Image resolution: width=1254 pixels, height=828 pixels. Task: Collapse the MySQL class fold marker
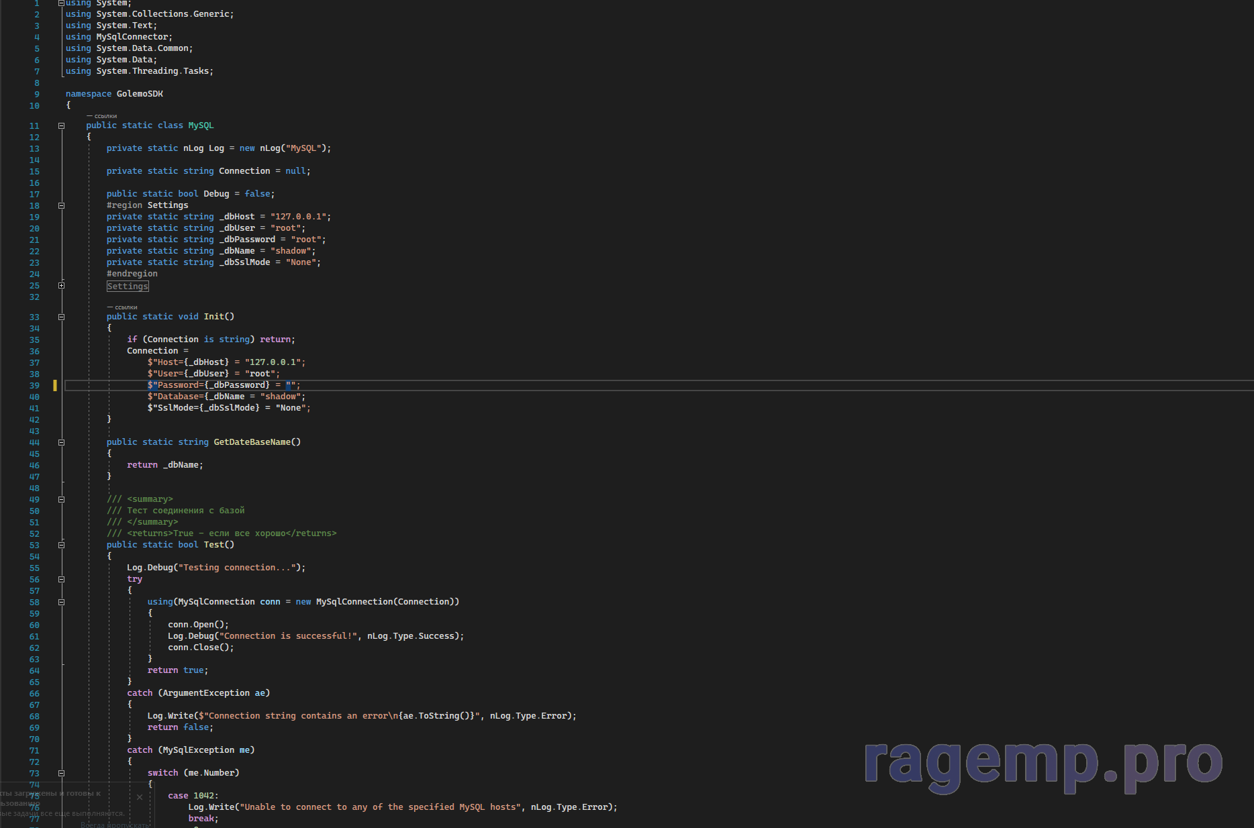[61, 125]
